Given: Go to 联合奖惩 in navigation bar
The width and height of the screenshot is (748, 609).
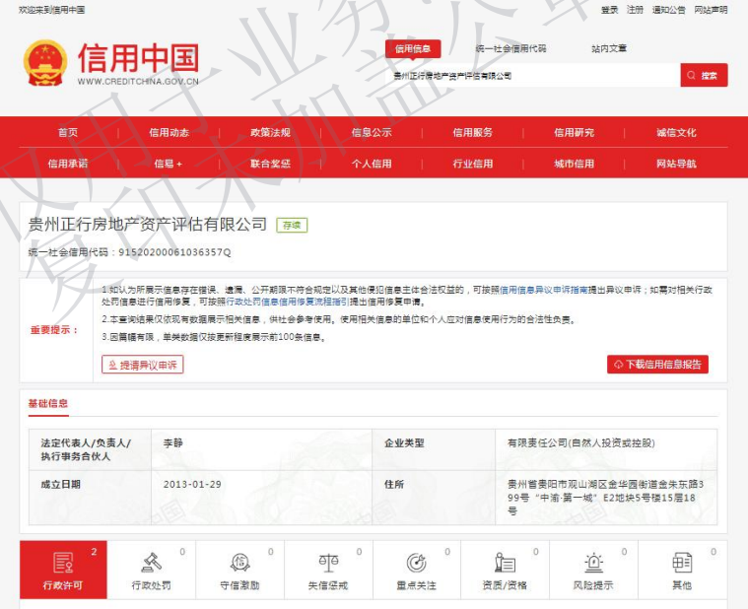Looking at the screenshot, I should [x=270, y=164].
